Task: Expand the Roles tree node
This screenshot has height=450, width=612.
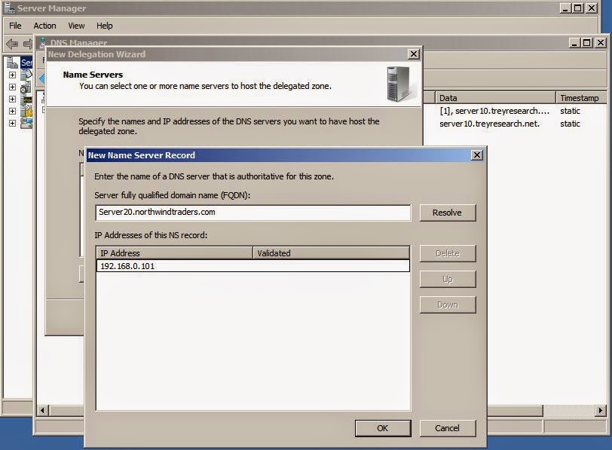Action: point(13,75)
